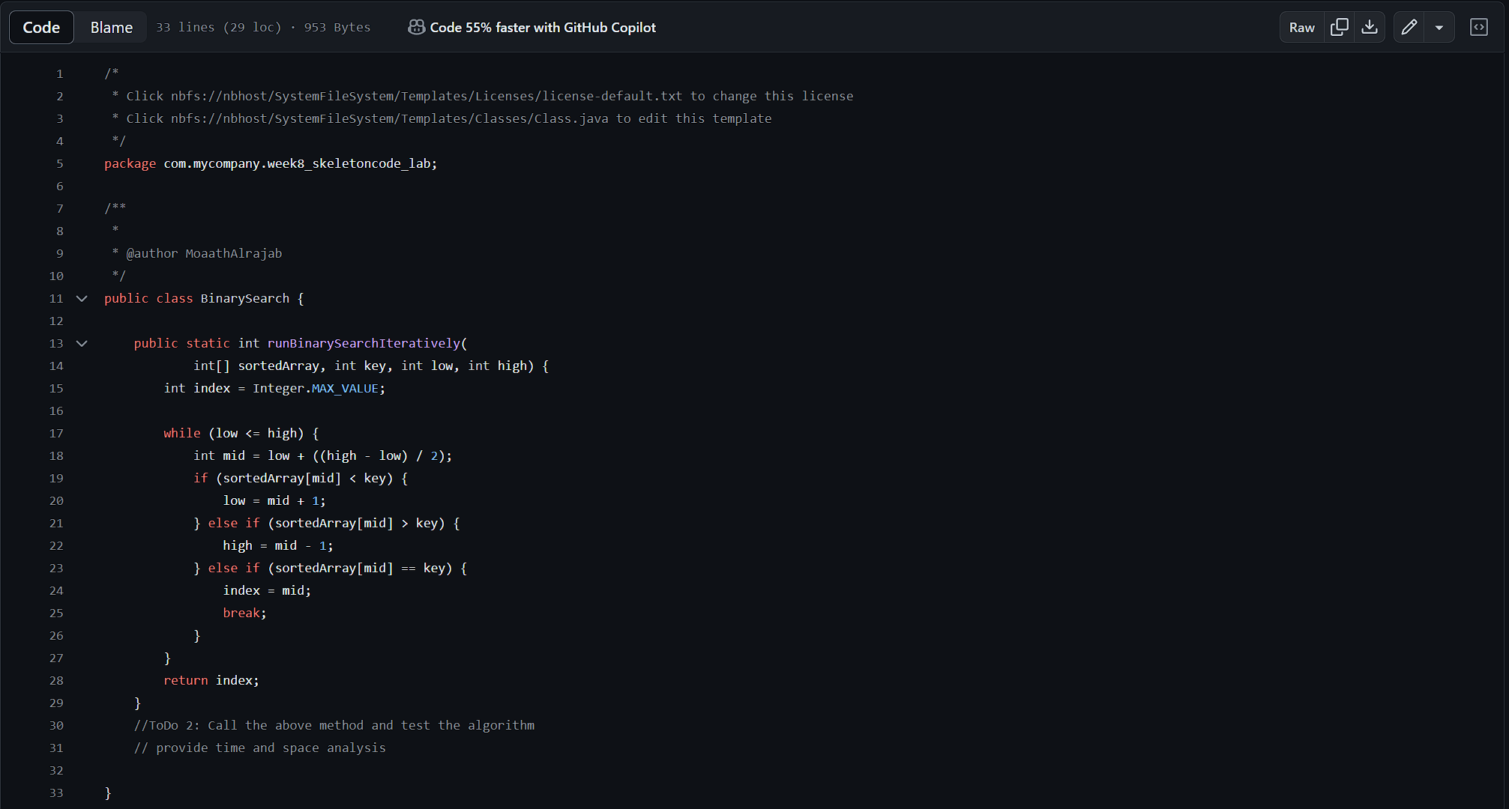Switch to the Blame tab
This screenshot has width=1509, height=809.
pos(111,28)
